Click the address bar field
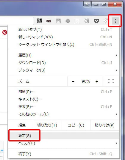This screenshot has height=160, width=125. coord(17,21)
